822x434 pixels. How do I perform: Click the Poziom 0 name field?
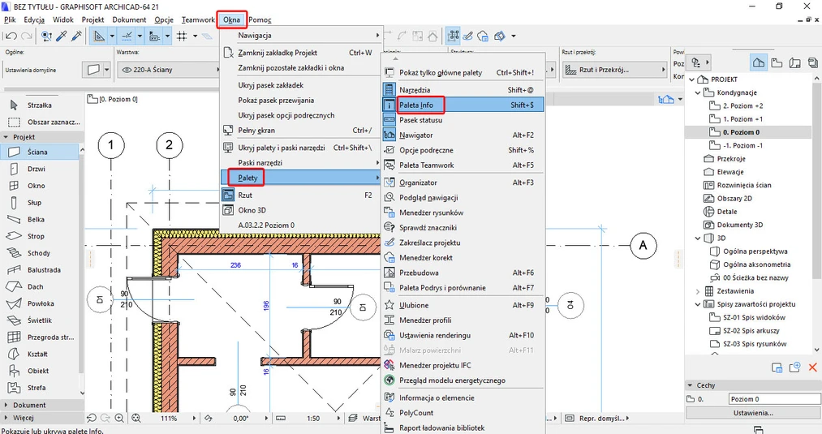point(774,399)
